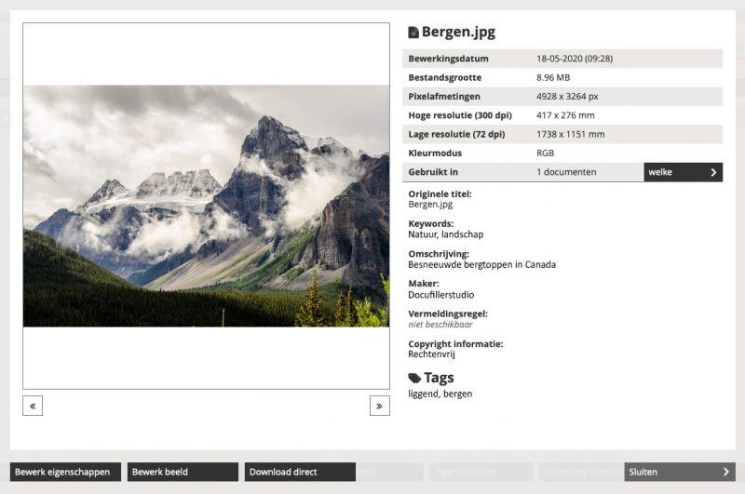Go to previous image with double-left arrow
Image resolution: width=745 pixels, height=494 pixels.
[x=33, y=406]
